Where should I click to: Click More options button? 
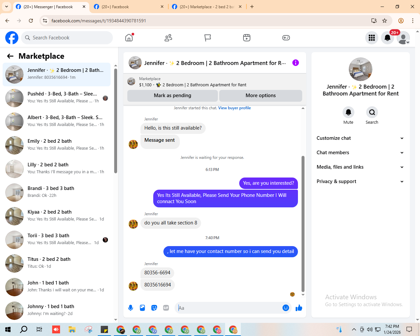261,95
